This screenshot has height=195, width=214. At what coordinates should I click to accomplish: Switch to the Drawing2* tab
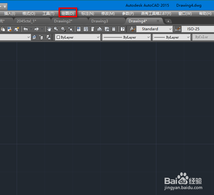click(69, 21)
